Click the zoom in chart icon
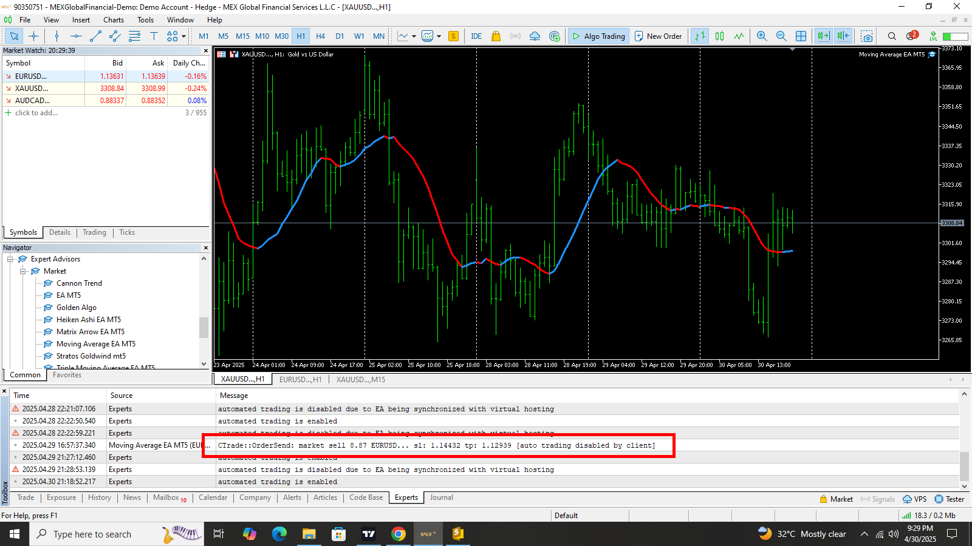Image resolution: width=972 pixels, height=546 pixels. (762, 36)
